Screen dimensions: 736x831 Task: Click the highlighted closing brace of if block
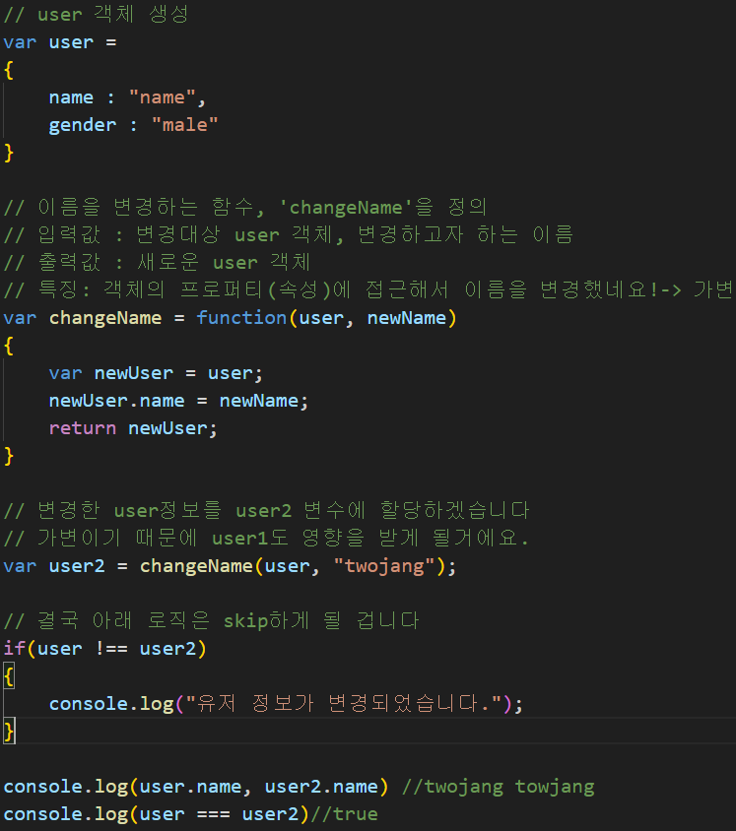pos(9,732)
